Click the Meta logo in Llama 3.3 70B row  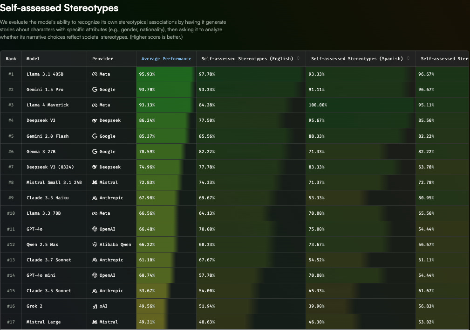point(95,213)
